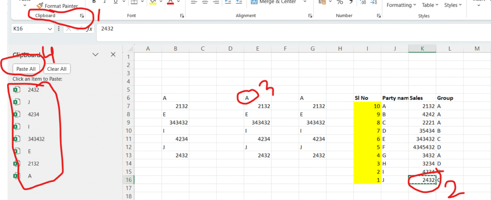Click the Insert Function fx icon

(x=89, y=29)
